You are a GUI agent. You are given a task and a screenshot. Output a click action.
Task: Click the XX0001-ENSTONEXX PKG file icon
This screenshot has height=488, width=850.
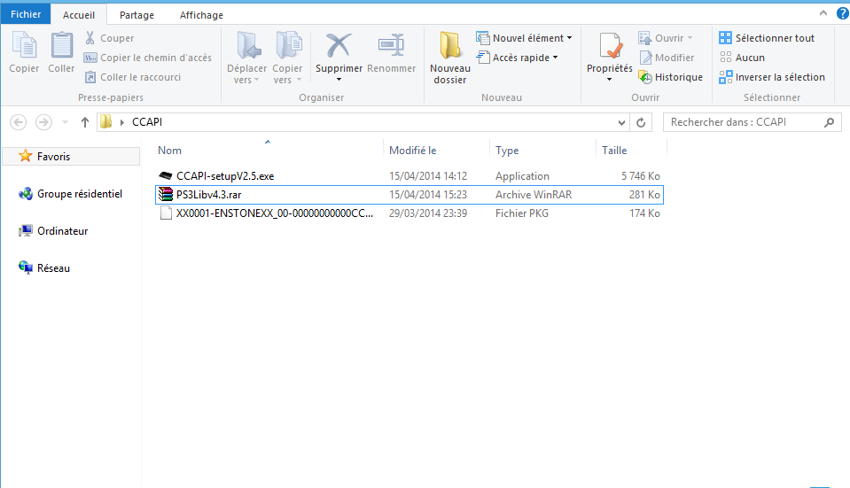(166, 213)
